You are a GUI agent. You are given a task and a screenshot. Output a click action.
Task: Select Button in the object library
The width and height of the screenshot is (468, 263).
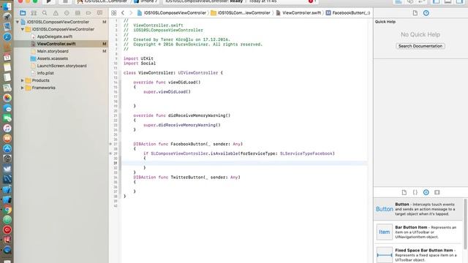pyautogui.click(x=418, y=209)
